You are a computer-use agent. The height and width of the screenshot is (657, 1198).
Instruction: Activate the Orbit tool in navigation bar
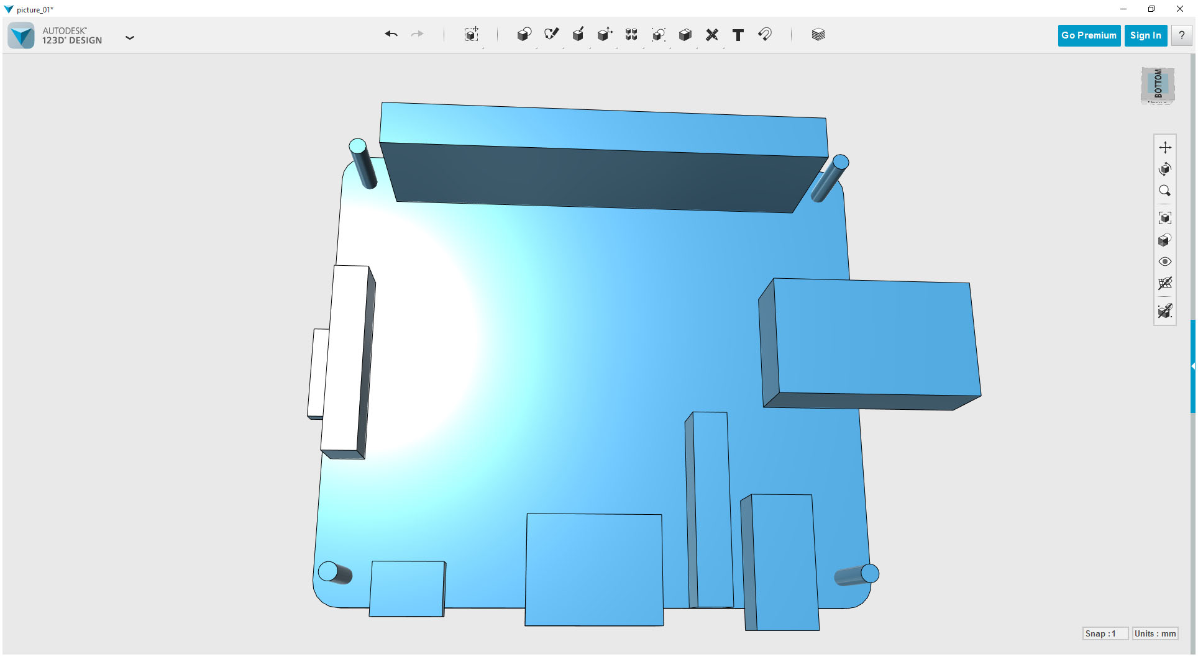(1166, 169)
